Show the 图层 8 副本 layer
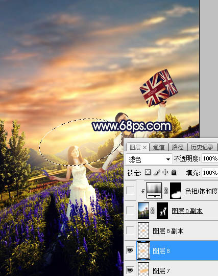 click(x=130, y=230)
